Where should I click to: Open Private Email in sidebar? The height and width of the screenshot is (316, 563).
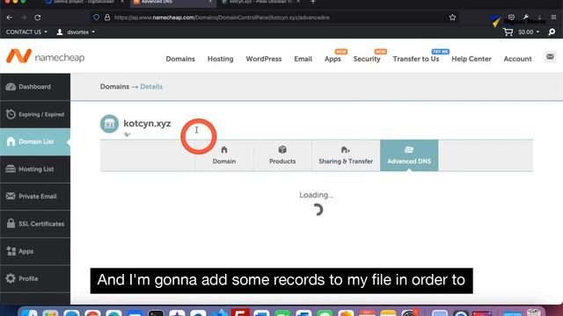point(35,197)
